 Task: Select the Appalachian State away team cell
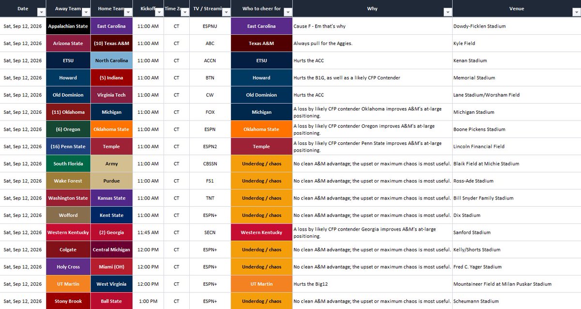coord(68,26)
